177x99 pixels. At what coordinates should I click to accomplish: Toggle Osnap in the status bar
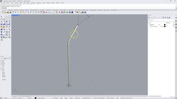(71, 98)
